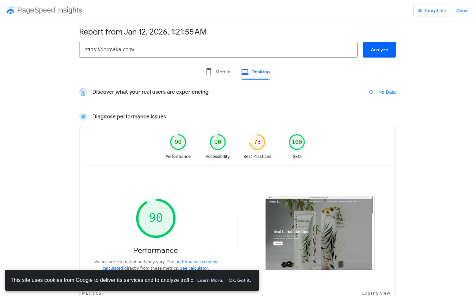This screenshot has height=296, width=475.
Task: Open Expand view for metrics
Action: pyautogui.click(x=376, y=293)
